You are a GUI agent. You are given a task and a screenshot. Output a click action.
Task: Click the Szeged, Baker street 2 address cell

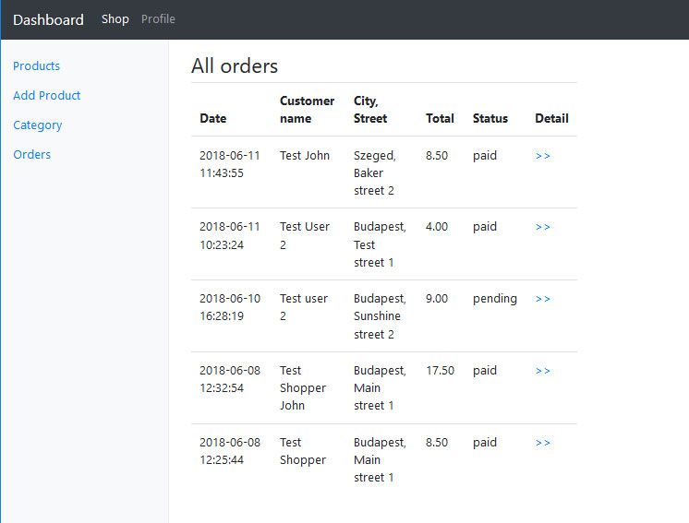point(375,173)
